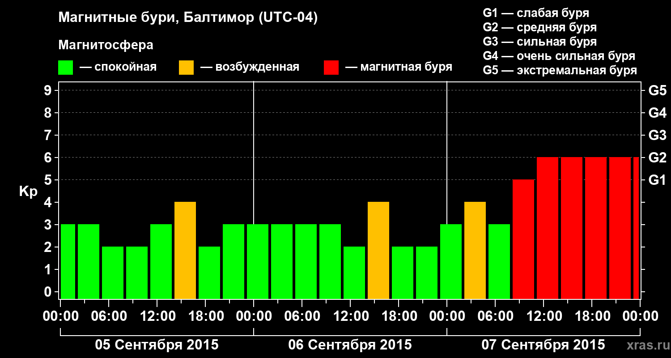Select 'G3 — сильная буря' legend line
Viewport: 671px width, 358px height.
[539, 42]
